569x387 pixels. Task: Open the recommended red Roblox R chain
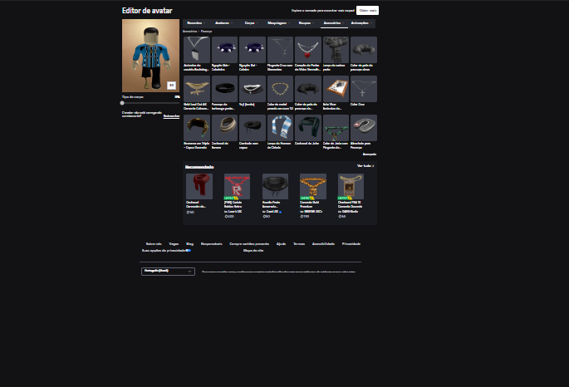pos(237,186)
